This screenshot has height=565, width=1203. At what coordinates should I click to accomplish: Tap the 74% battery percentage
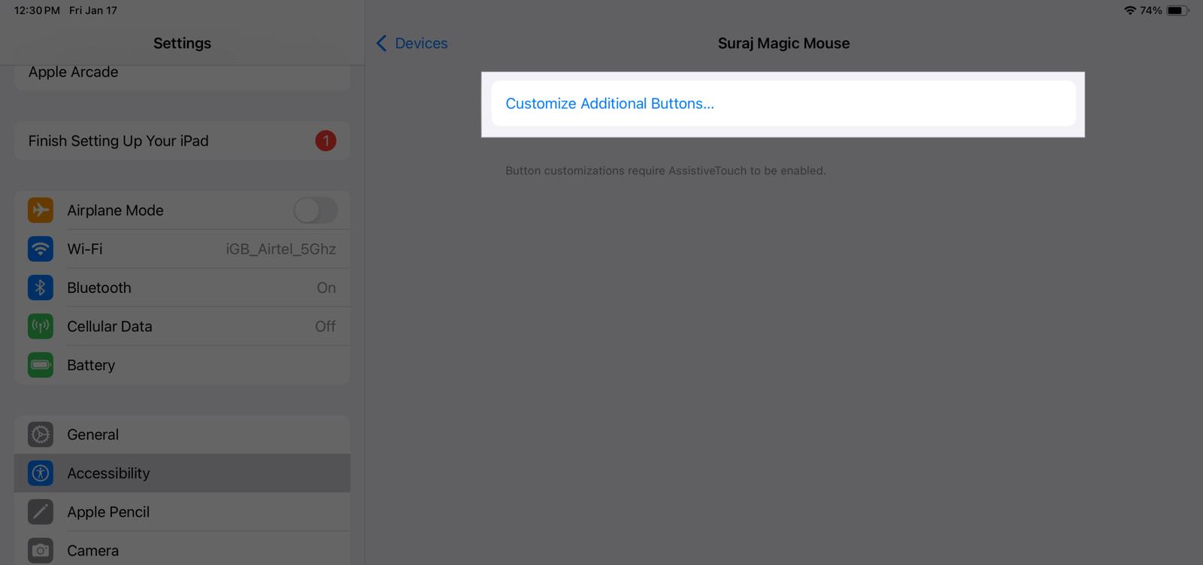(x=1151, y=11)
